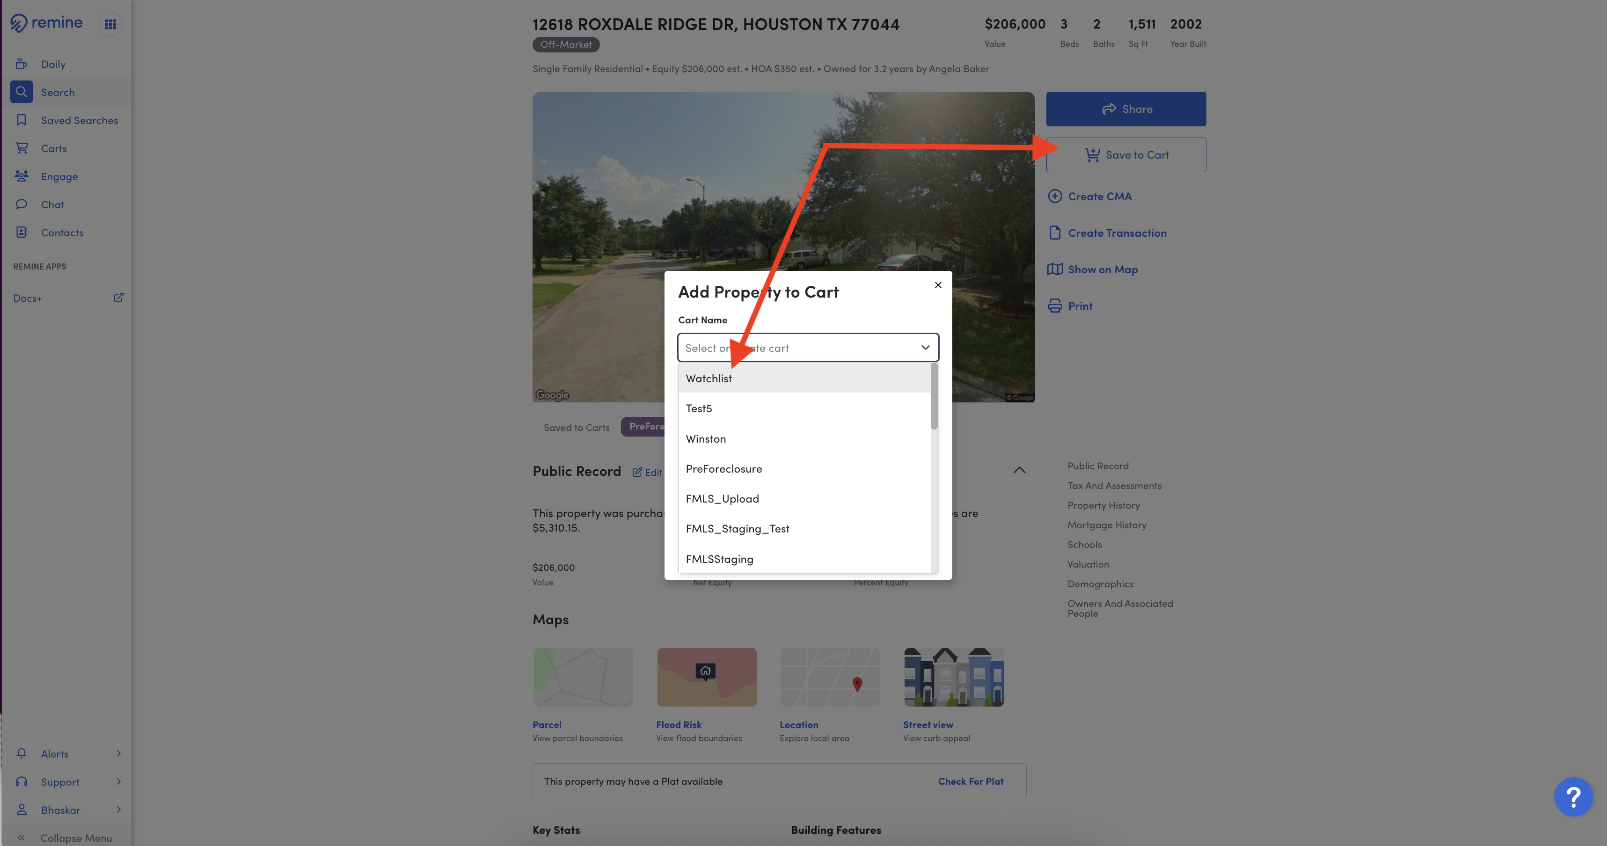Click the Remine logo

46,23
